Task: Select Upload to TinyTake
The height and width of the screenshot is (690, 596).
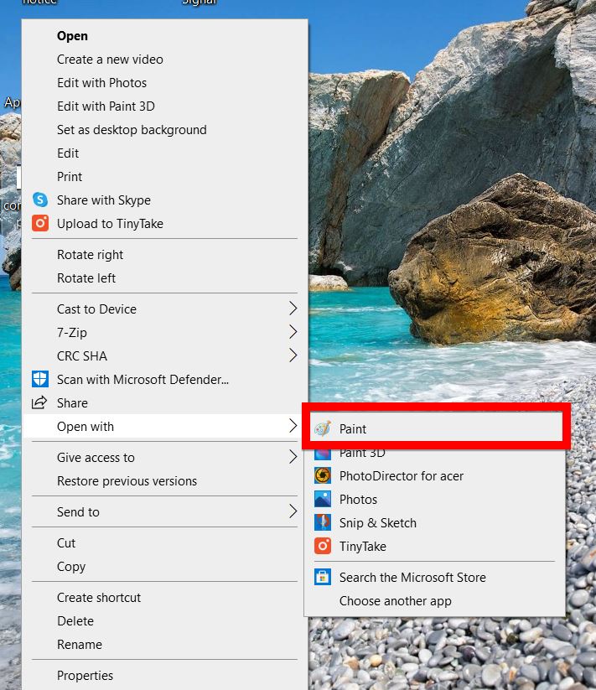Action: coord(165,224)
